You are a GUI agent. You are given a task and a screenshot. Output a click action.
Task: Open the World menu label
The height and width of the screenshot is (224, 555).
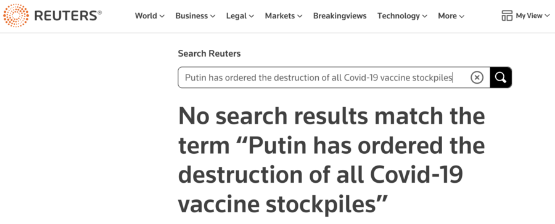[x=146, y=16]
